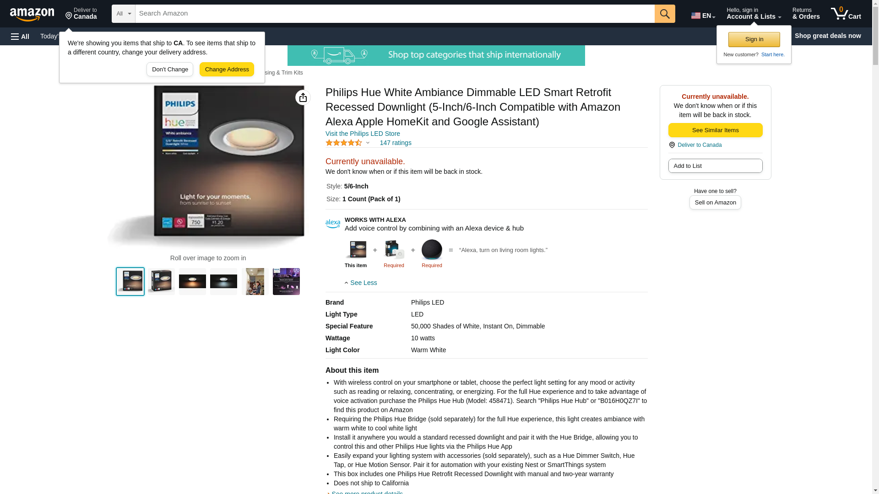Click the search magnifier Go button
Viewport: 879px width, 494px height.
pos(665,14)
